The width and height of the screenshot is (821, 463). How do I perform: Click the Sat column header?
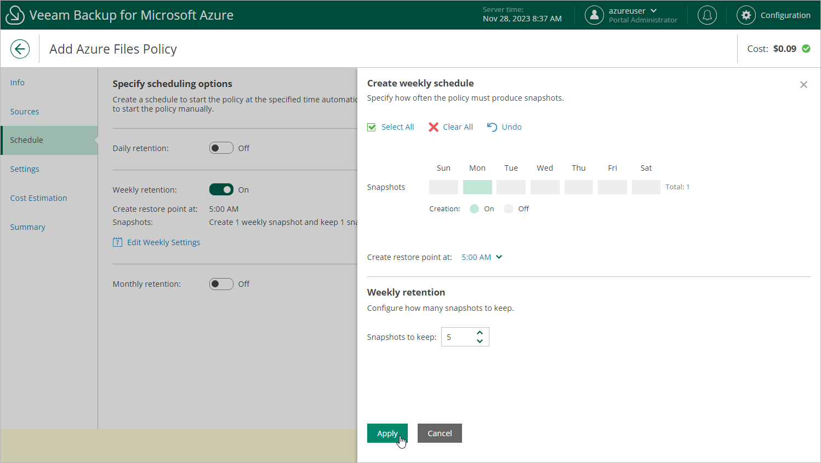coord(646,168)
